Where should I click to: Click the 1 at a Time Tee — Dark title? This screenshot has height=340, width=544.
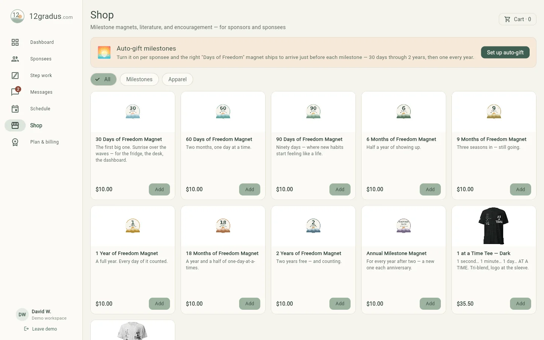click(x=484, y=253)
